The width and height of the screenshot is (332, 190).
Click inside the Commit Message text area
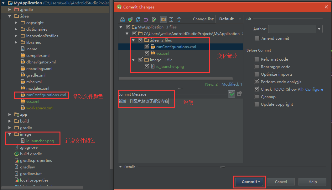181,131
